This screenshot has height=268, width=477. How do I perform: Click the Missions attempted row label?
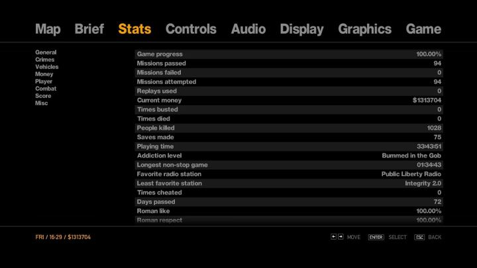pyautogui.click(x=166, y=82)
